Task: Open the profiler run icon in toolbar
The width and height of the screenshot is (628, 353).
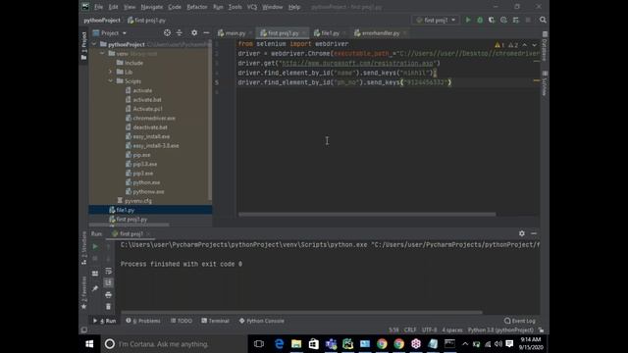Action: [503, 20]
